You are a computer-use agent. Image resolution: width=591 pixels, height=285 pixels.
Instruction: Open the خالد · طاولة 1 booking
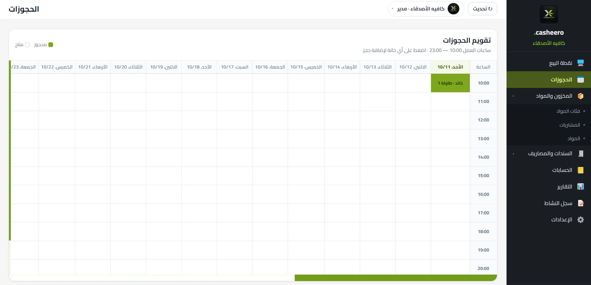450,83
